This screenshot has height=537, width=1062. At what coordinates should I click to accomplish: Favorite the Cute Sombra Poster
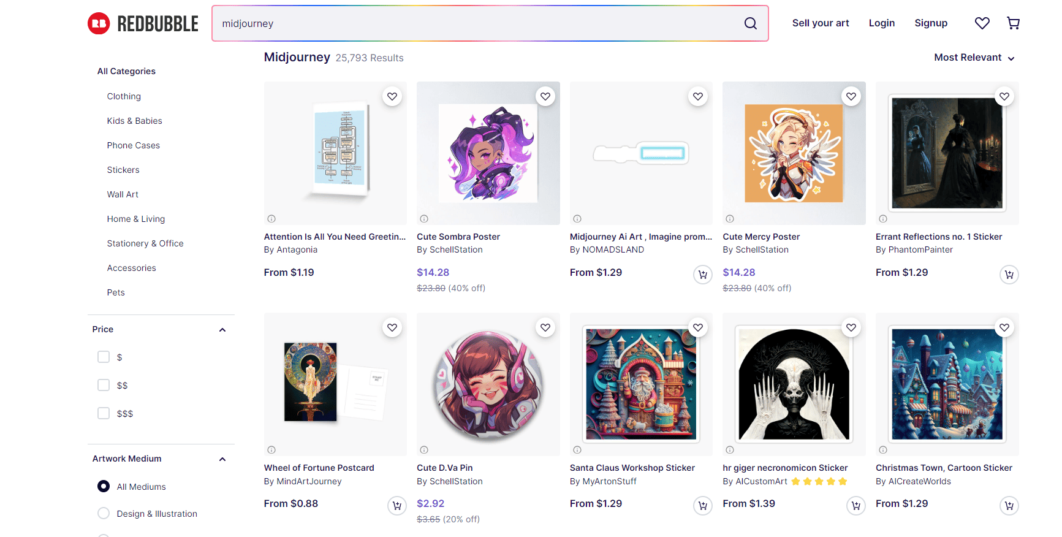(545, 96)
